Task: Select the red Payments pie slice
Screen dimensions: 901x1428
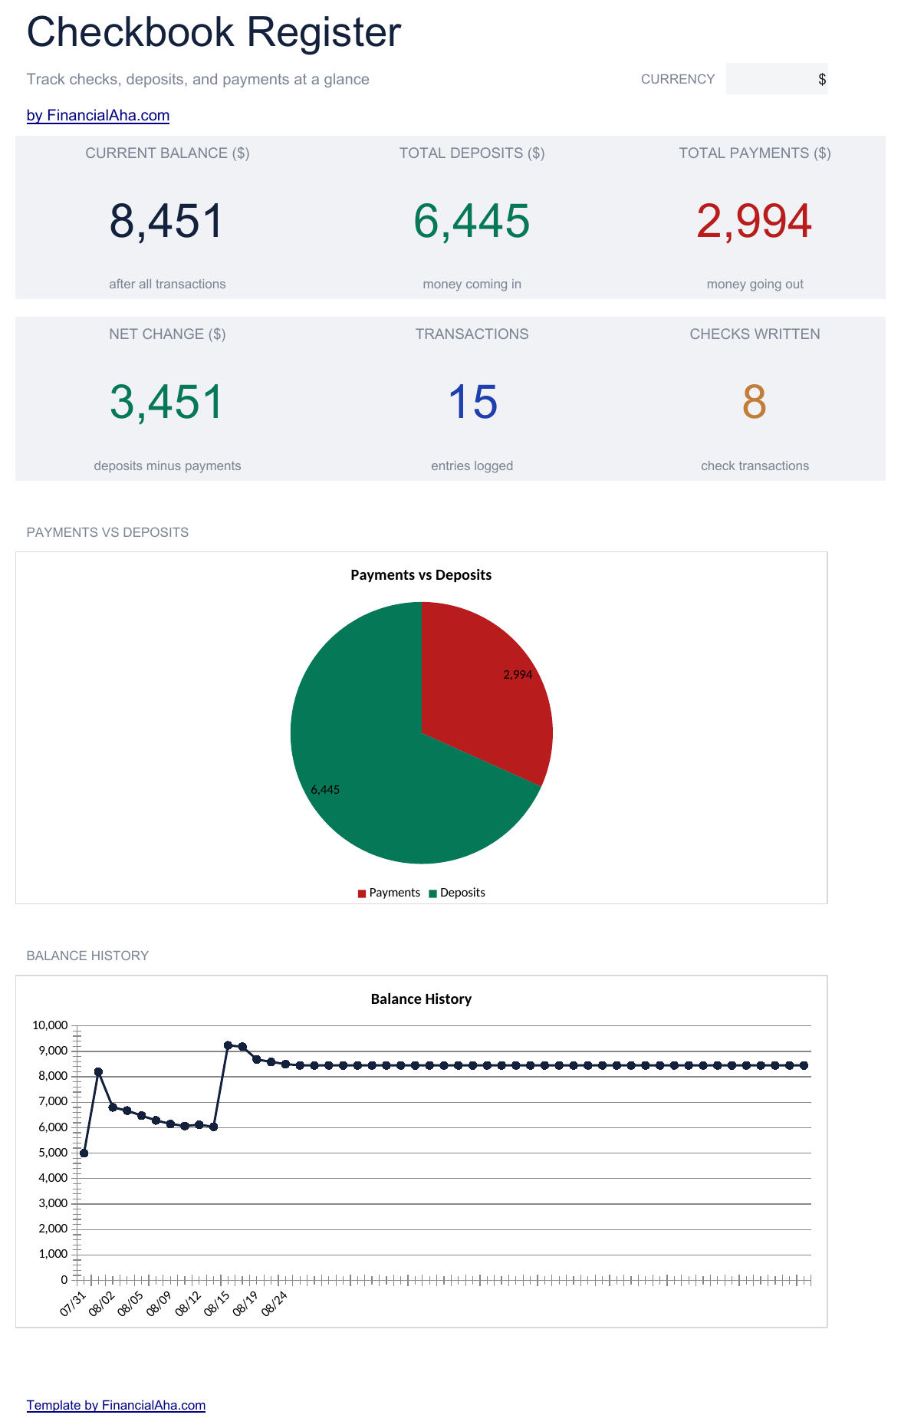Action: click(x=483, y=690)
